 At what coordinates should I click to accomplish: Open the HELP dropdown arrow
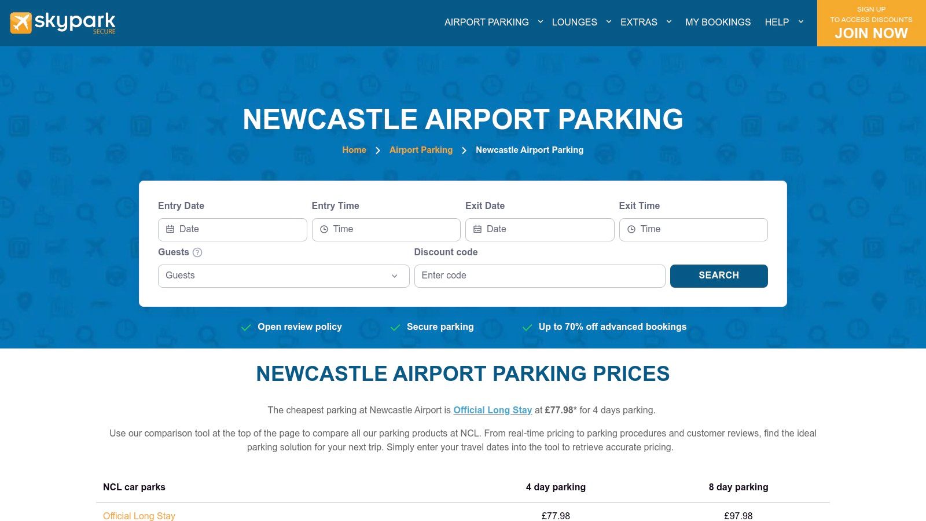(801, 22)
